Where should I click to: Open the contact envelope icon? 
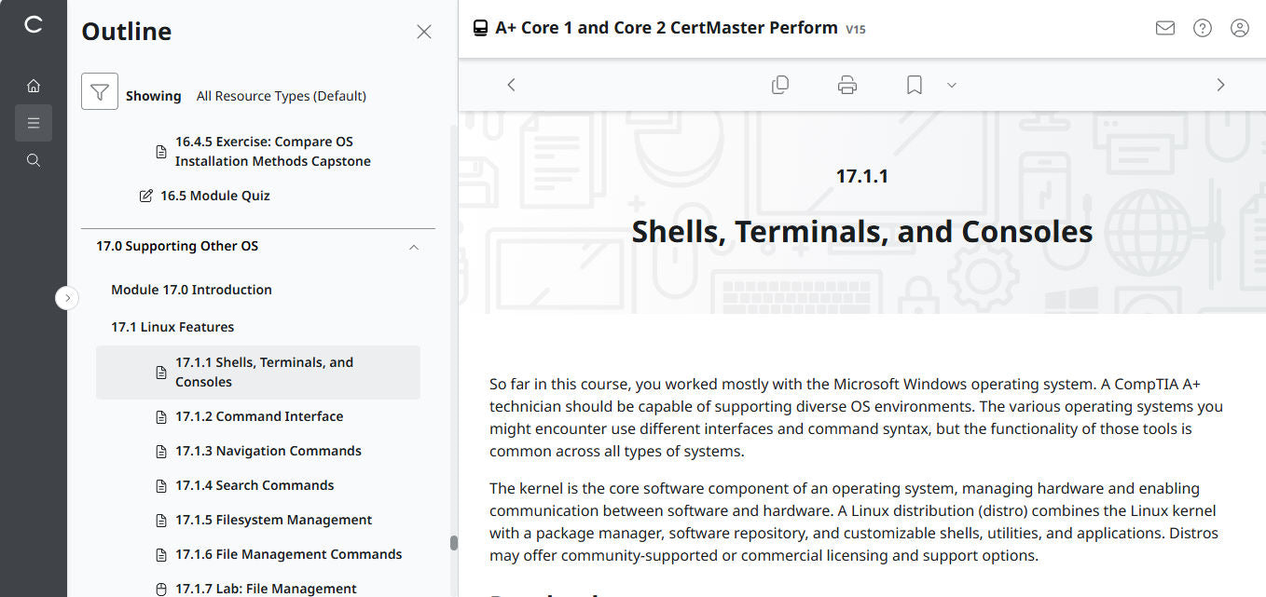pos(1164,28)
